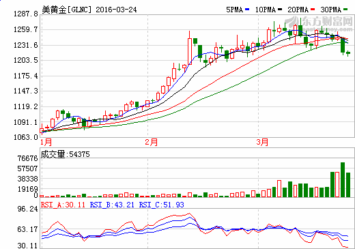355x249 pixels.
Task: Click the RSI_B:43.21 indicator label
Action: (x=112, y=205)
